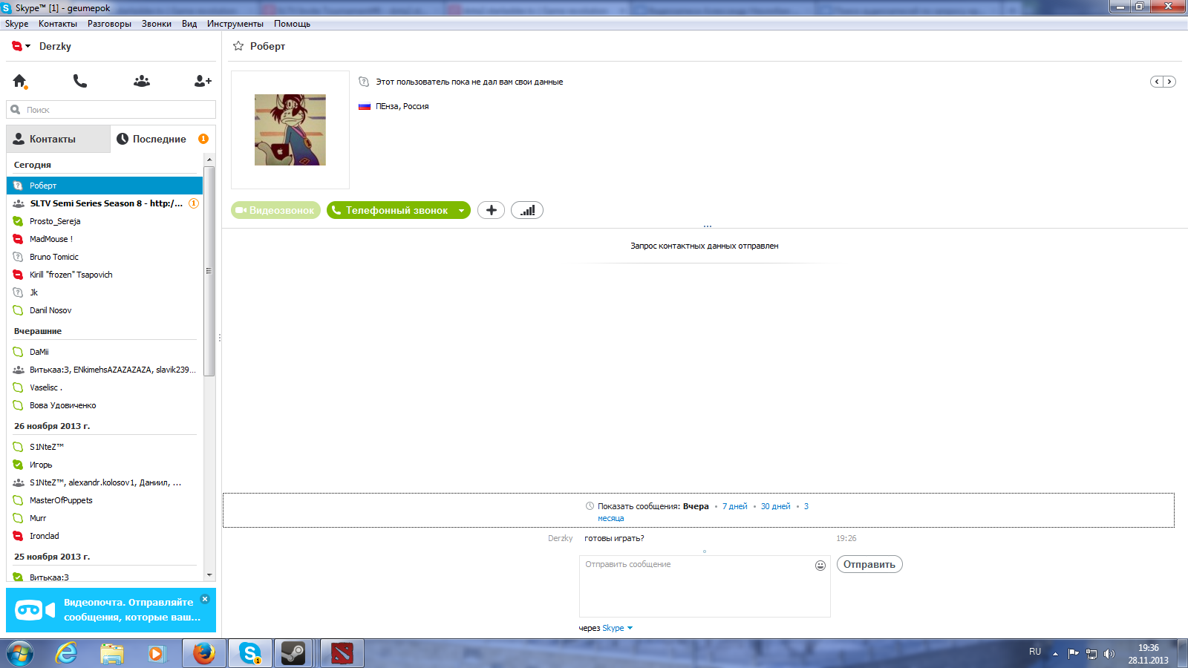Viewport: 1188px width, 668px height.
Task: Show hidden tray icons arrow
Action: (1055, 654)
